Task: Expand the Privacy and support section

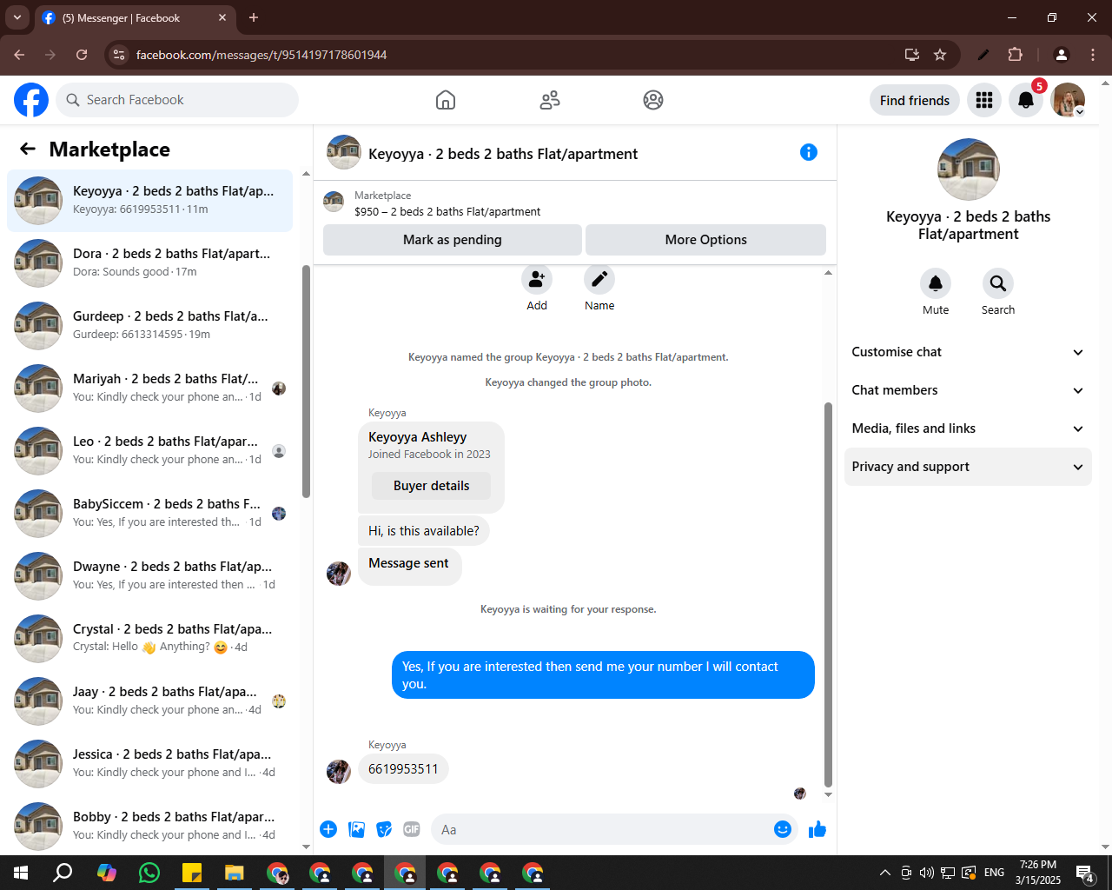Action: coord(968,467)
